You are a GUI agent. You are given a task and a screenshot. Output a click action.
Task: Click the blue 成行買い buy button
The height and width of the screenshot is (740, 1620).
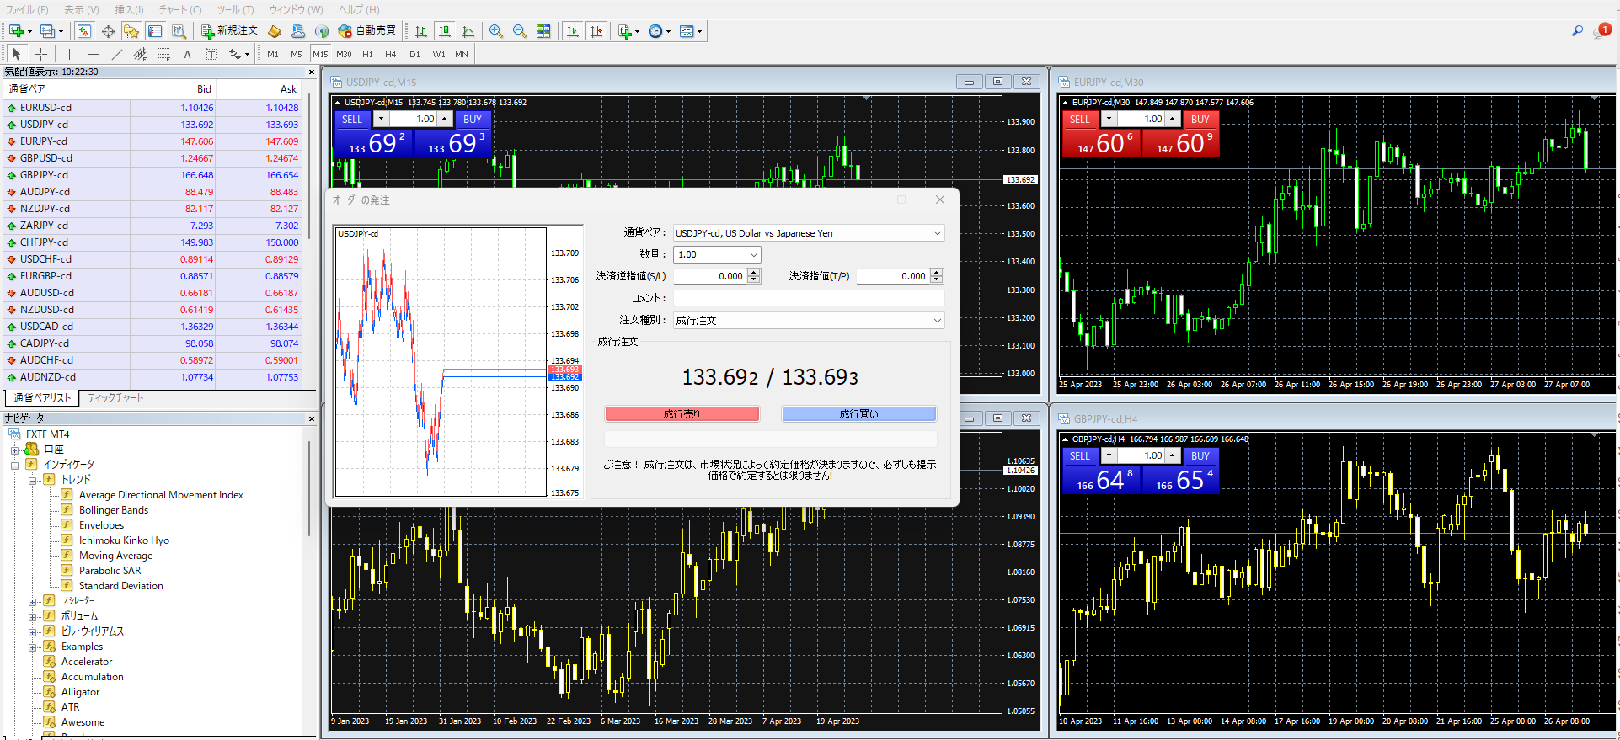[858, 414]
